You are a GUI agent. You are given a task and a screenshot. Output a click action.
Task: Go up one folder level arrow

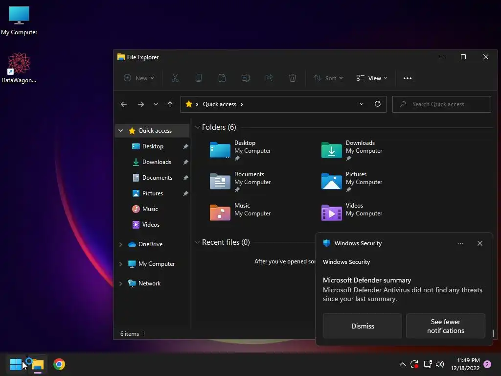click(170, 104)
